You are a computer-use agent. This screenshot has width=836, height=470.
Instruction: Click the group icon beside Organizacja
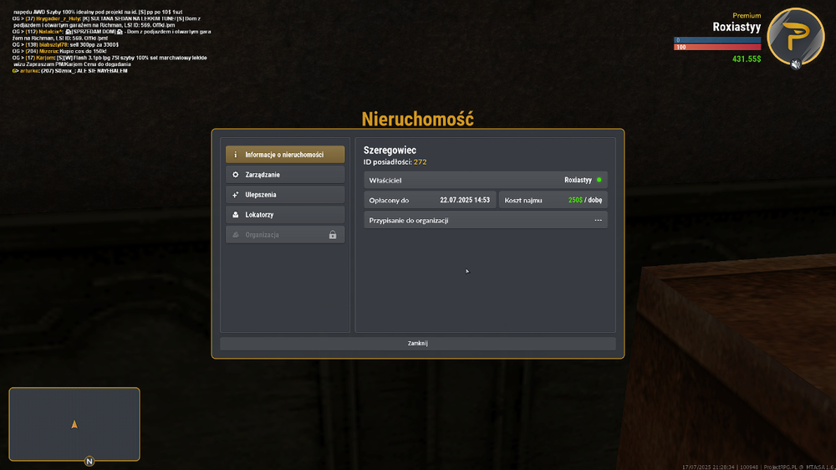click(235, 235)
